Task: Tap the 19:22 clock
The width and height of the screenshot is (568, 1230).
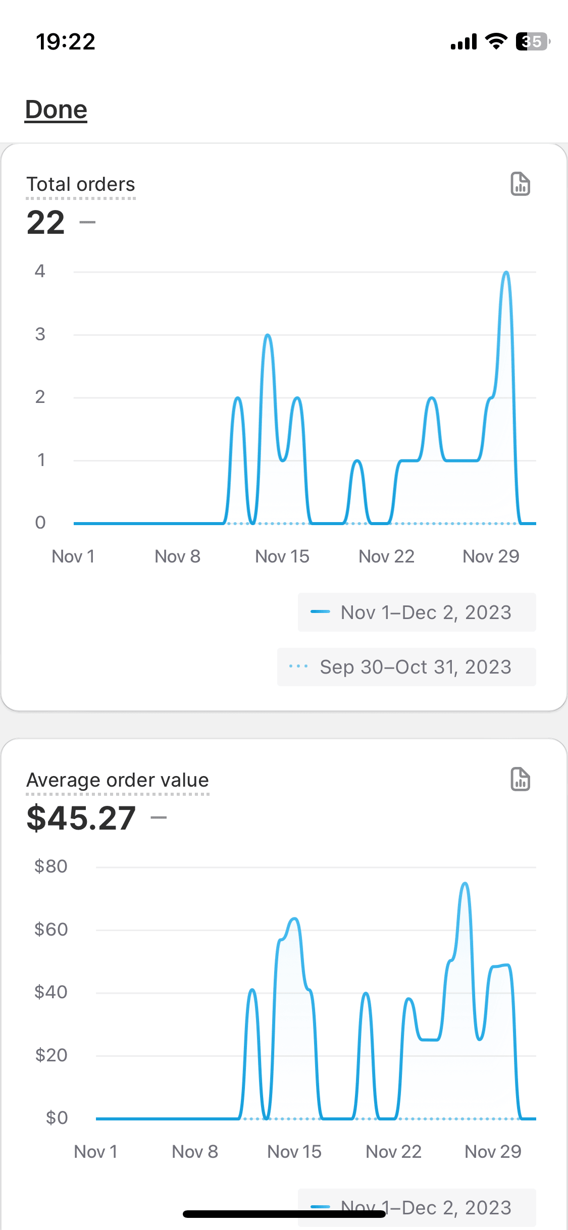Action: (66, 41)
